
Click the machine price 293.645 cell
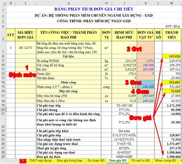pos(146,96)
